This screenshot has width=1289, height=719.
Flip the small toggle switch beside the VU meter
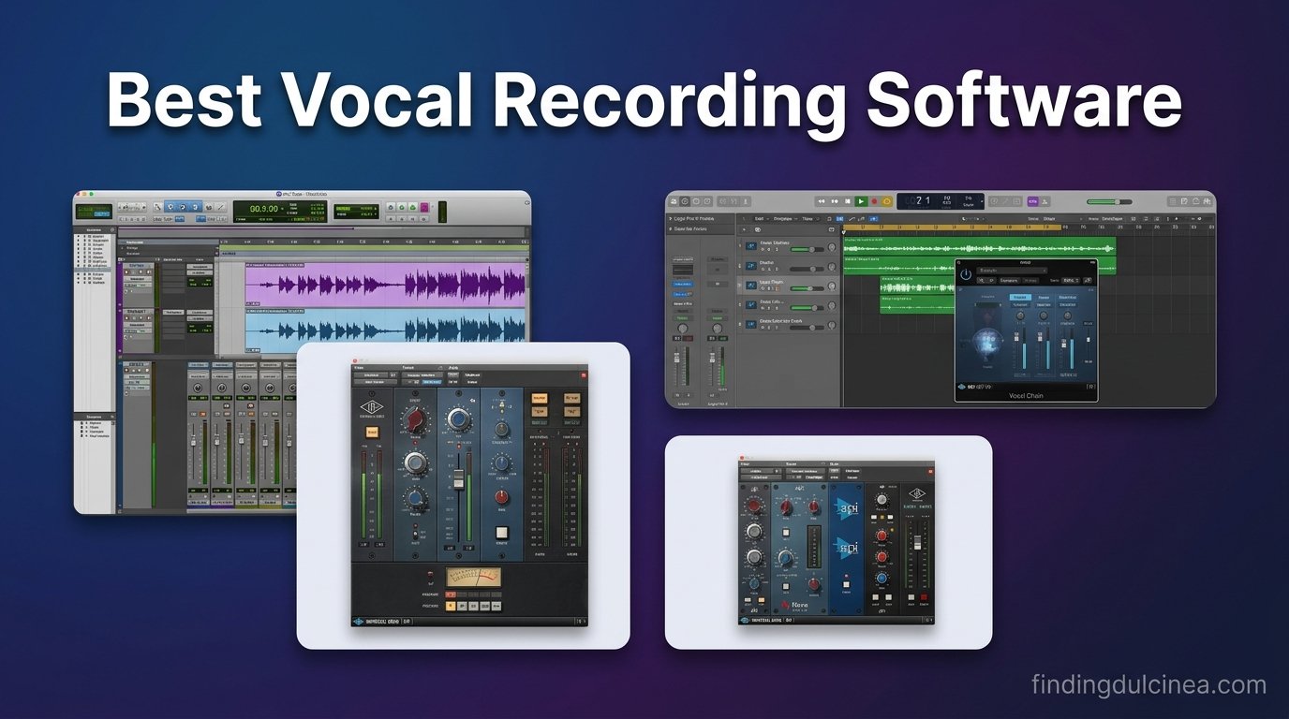point(431,576)
